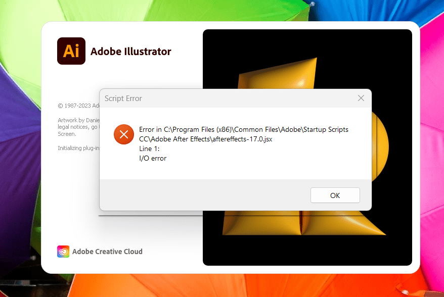Click the Line 1 error text
Viewport: 444px width, 297px height.
[x=149, y=148]
